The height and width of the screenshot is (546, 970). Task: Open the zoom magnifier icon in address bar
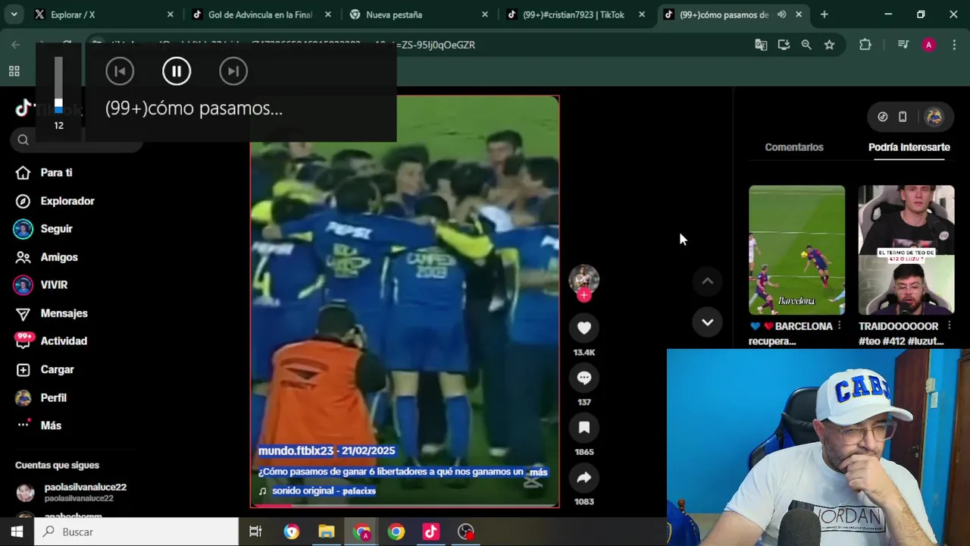pyautogui.click(x=806, y=45)
